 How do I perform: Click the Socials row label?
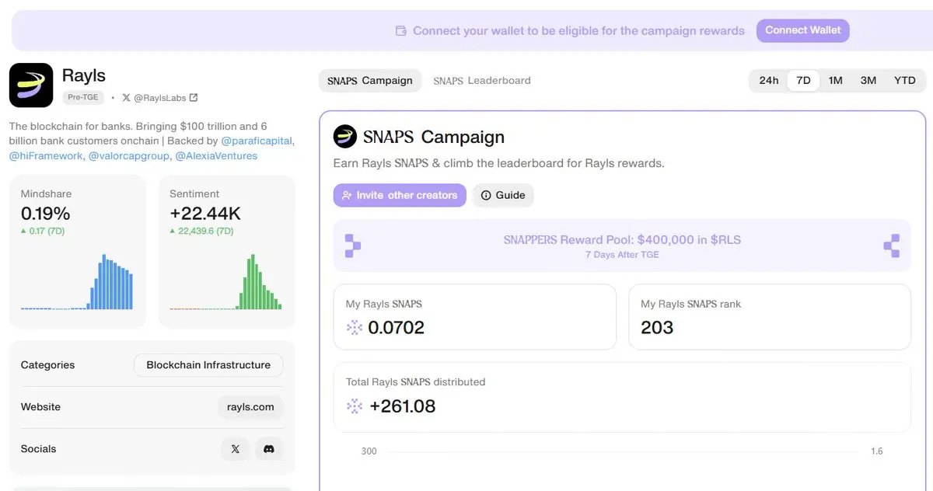pyautogui.click(x=38, y=449)
